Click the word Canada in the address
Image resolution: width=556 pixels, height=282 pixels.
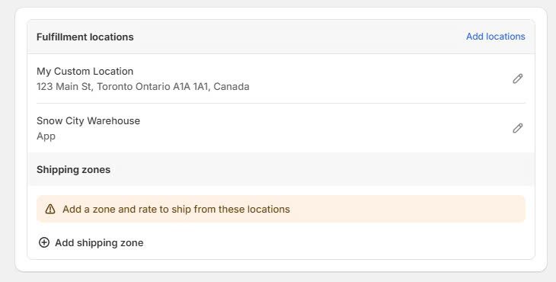click(x=232, y=87)
